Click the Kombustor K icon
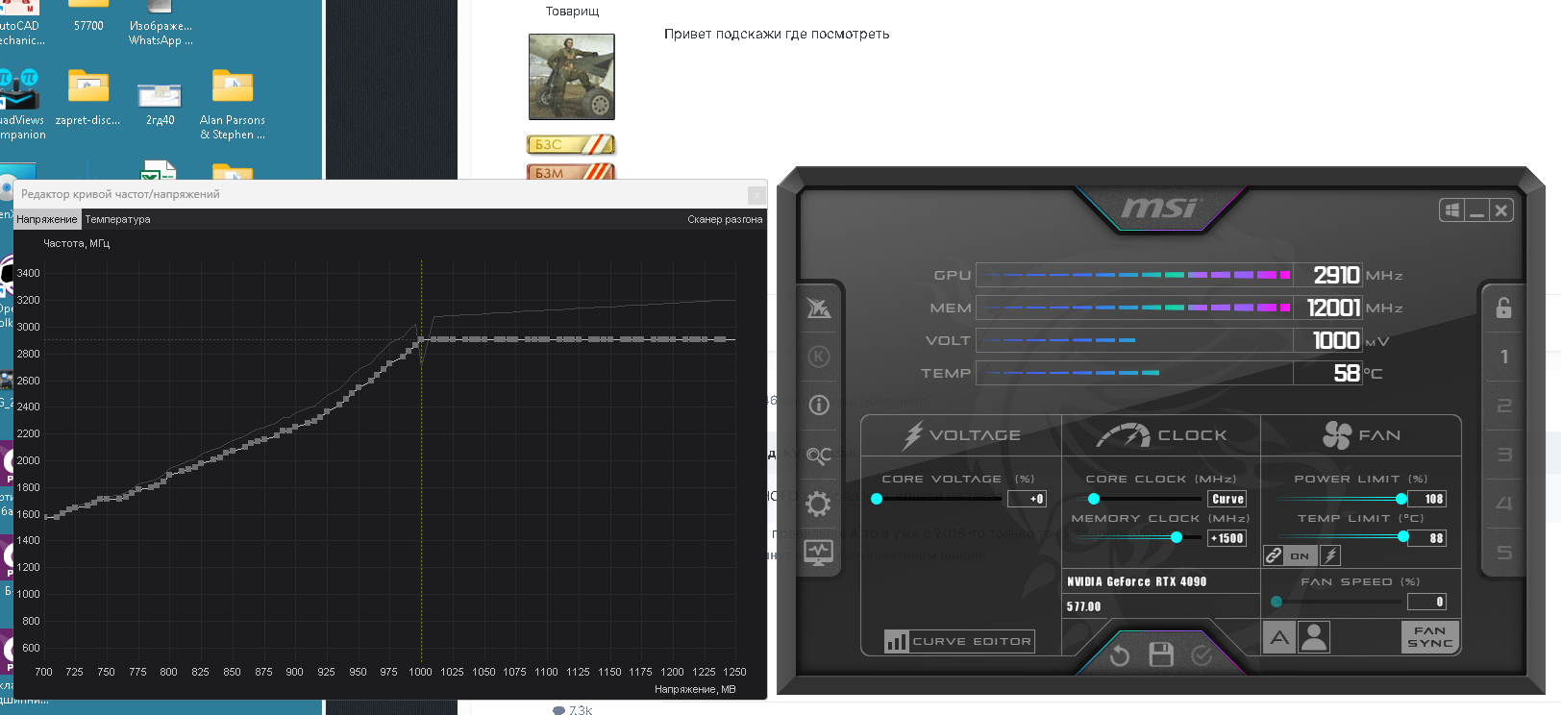Viewport: 1561px width, 715px height. click(818, 357)
